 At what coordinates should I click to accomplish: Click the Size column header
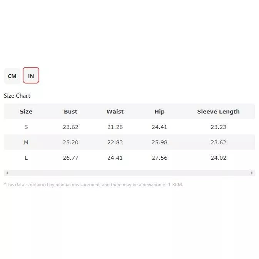(x=26, y=112)
